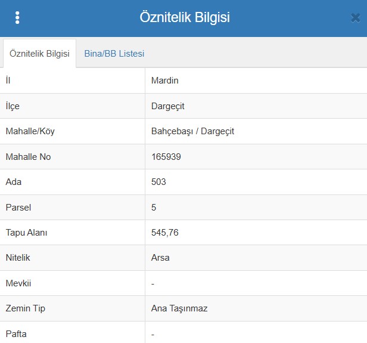Close the Öznitelik Bilgisi panel
Image resolution: width=367 pixels, height=343 pixels.
(356, 18)
